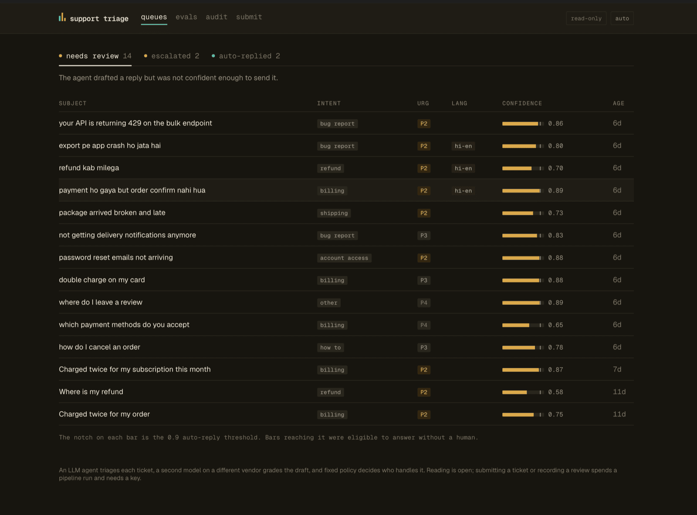Click the support triage bar-chart logo icon
Image resolution: width=697 pixels, height=515 pixels.
coord(62,17)
